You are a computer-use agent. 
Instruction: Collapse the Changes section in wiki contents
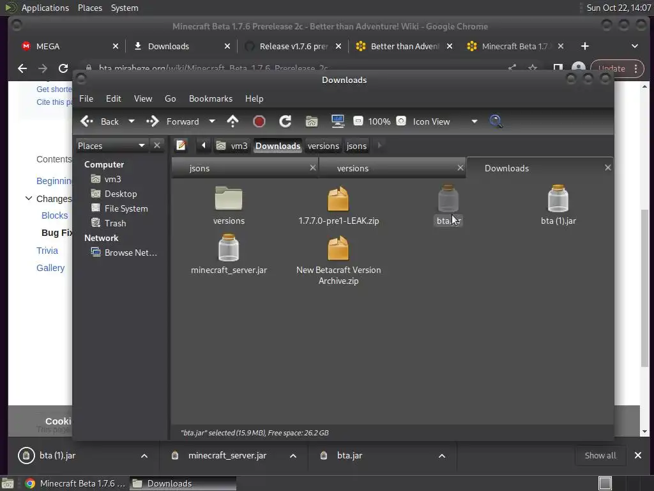28,198
